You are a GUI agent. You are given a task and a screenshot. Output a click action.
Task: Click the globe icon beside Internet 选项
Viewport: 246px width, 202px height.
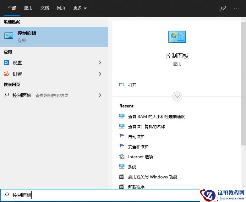point(122,156)
